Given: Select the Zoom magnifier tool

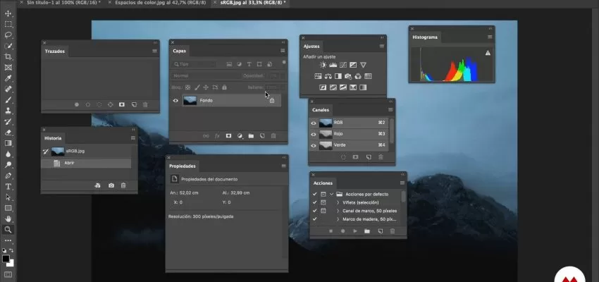Looking at the screenshot, I should pyautogui.click(x=8, y=229).
